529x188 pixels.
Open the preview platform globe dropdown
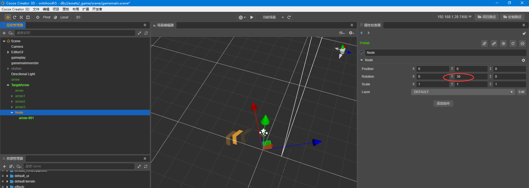(242, 17)
